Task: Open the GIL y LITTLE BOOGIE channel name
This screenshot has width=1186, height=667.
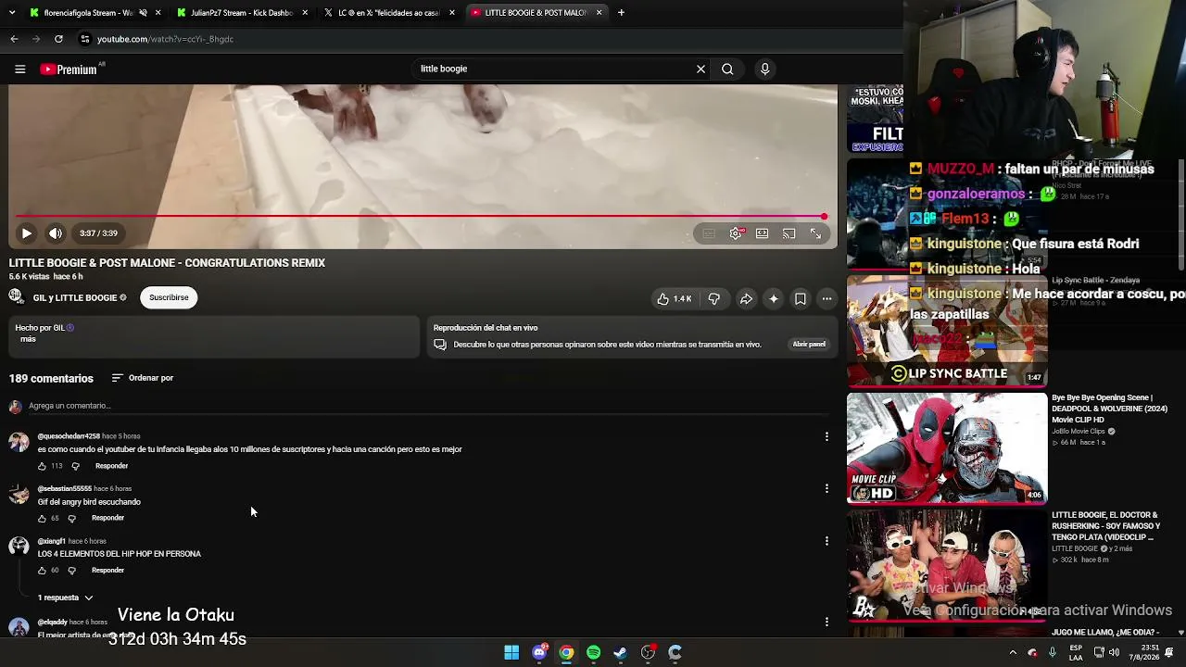Action: [x=74, y=298]
